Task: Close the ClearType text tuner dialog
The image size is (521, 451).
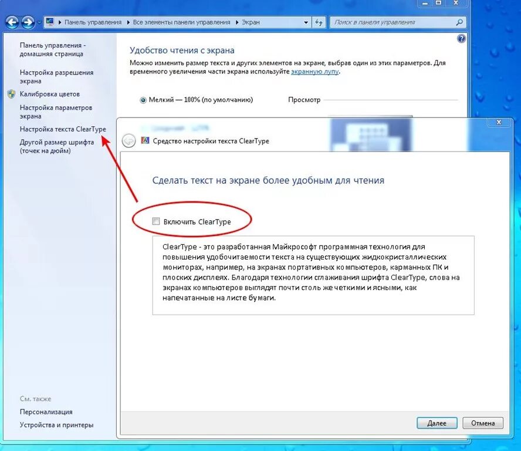Action: (499, 122)
